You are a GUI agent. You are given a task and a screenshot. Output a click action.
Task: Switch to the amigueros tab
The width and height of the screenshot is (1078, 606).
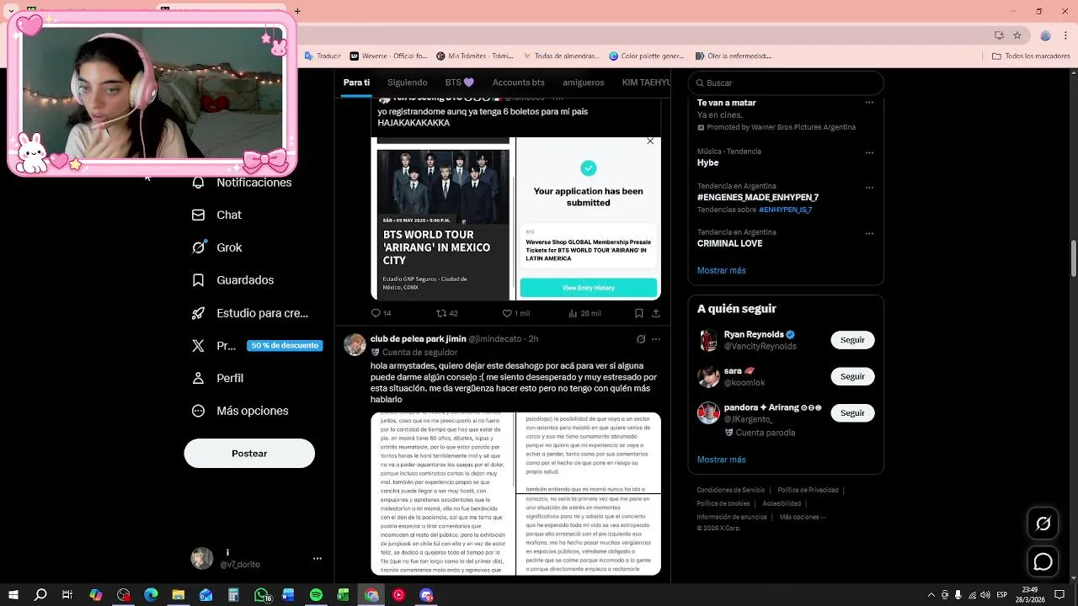(x=584, y=82)
